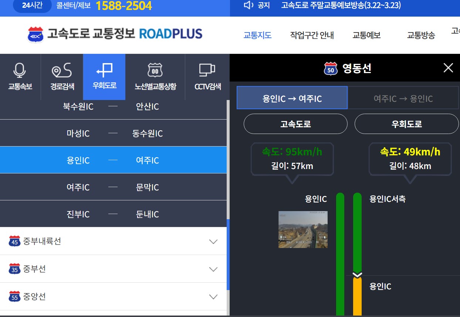Open 노선별교통상황 traffic status panel

[155, 77]
